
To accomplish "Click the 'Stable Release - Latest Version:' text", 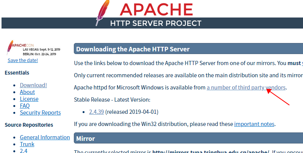I will point(112,100).
